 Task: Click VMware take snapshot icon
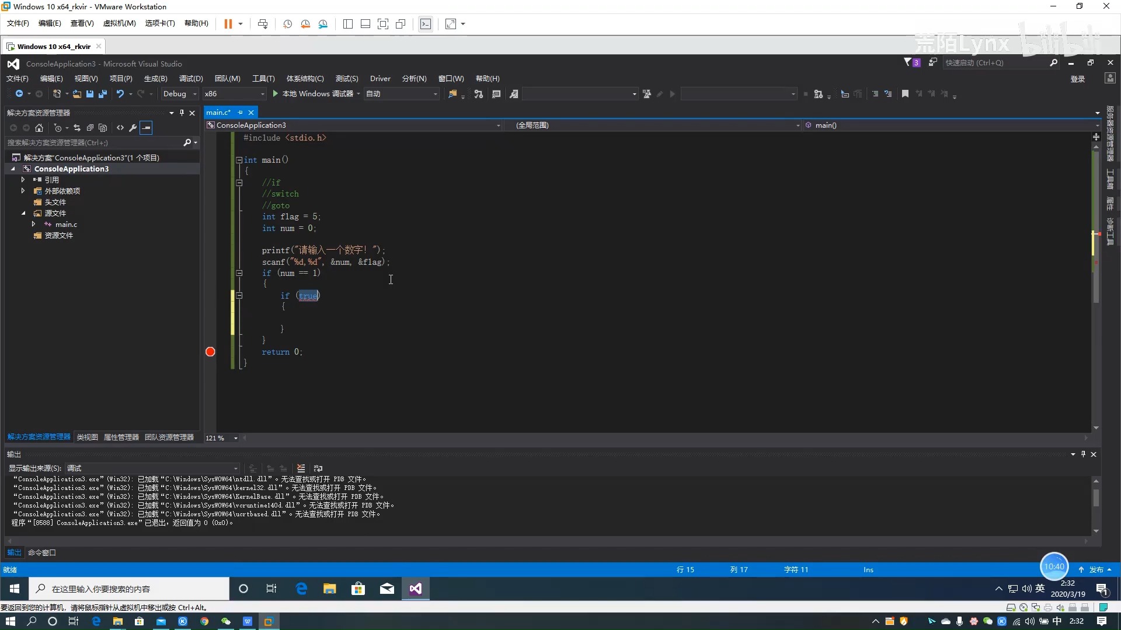pyautogui.click(x=287, y=24)
